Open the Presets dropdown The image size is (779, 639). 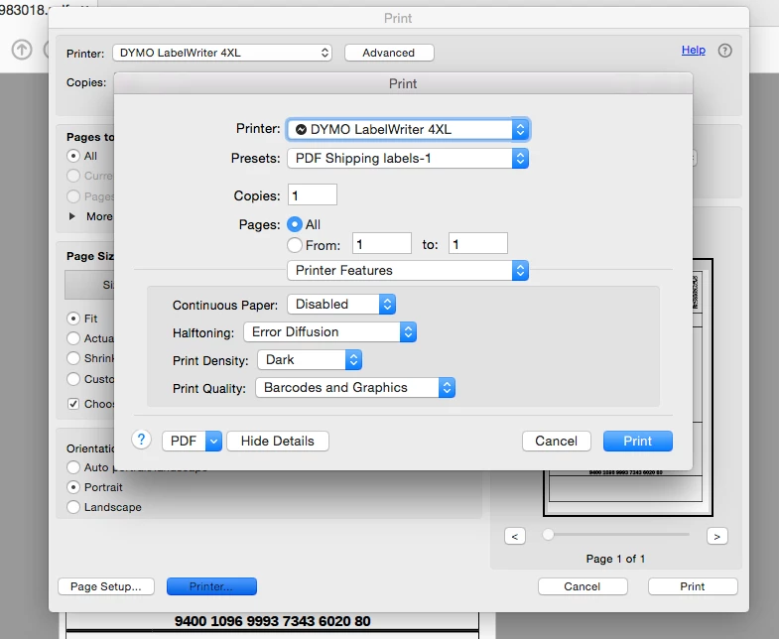[x=408, y=159]
